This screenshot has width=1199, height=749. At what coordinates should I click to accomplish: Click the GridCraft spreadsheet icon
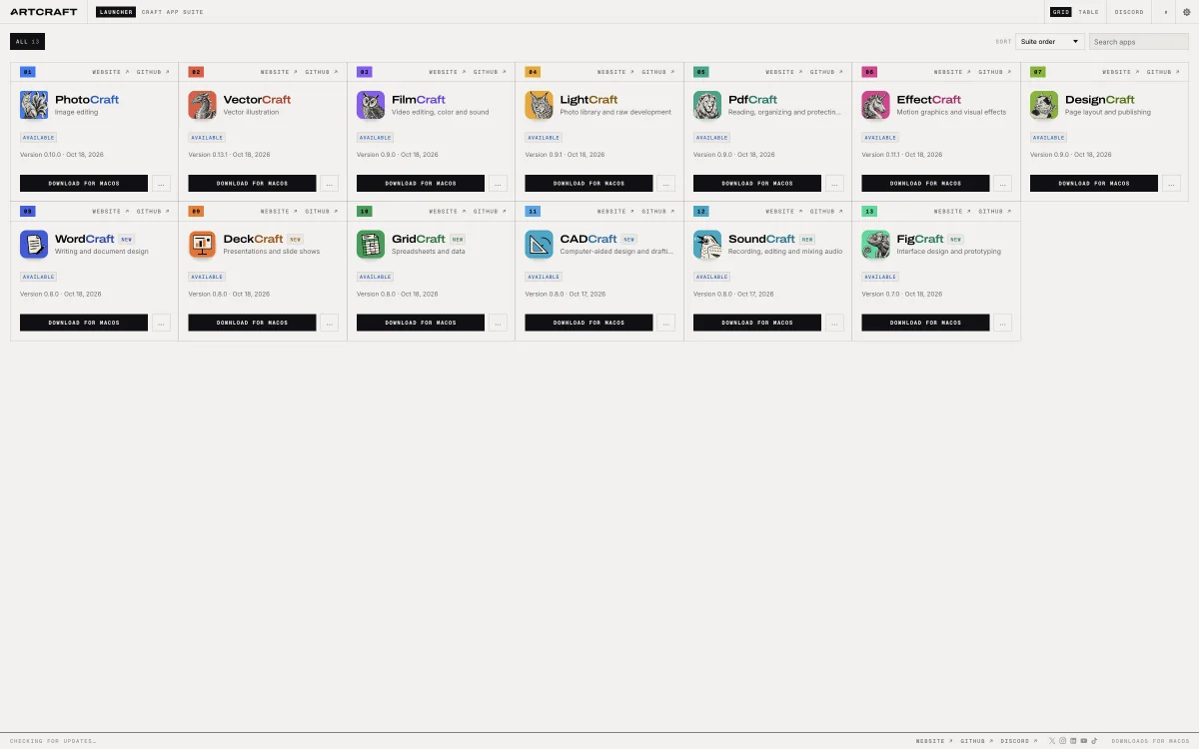[x=371, y=245]
